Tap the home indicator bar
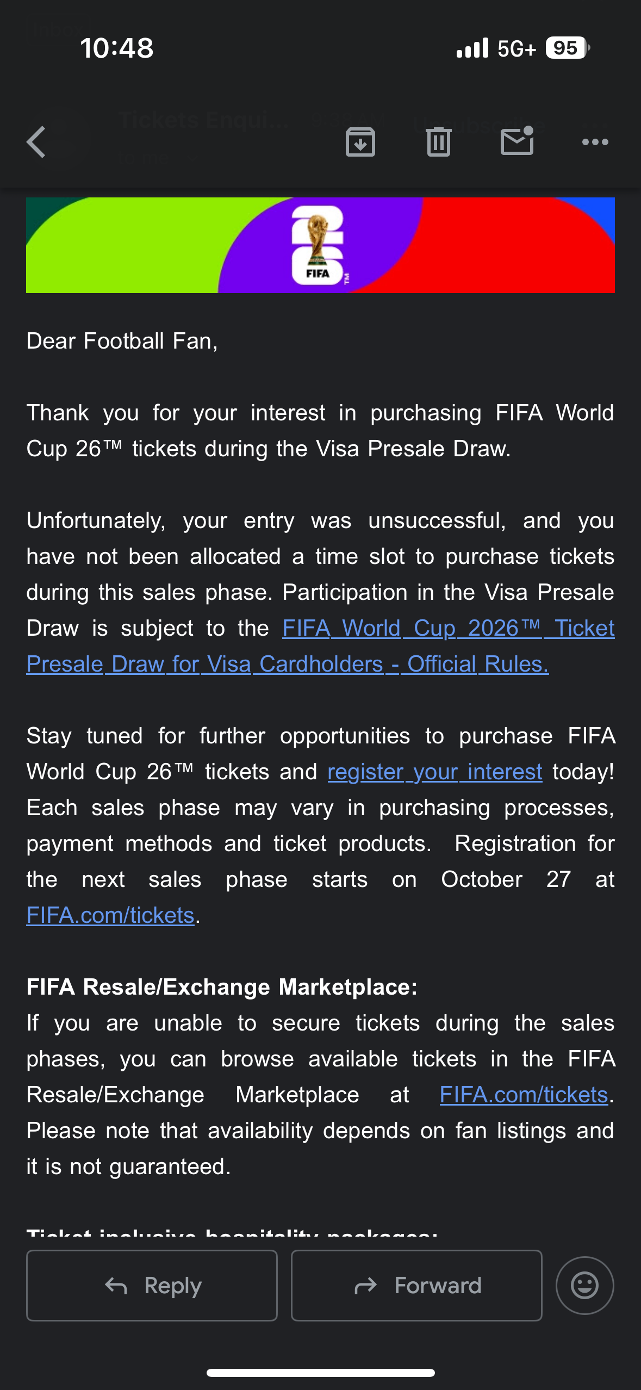Viewport: 641px width, 1390px height. 320,1373
